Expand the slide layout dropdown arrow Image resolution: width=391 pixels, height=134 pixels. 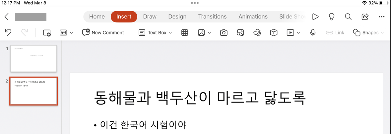pos(71,33)
